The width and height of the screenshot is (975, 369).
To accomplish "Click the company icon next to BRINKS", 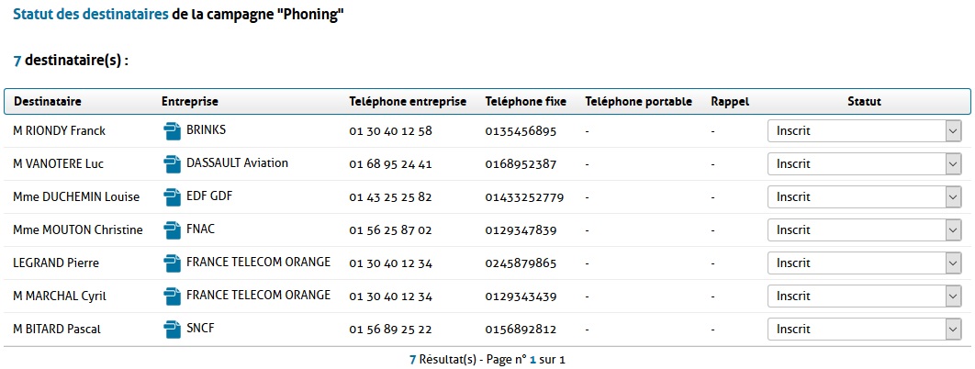I will pos(172,131).
